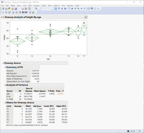Click the green run script icon
Image resolution: width=144 pixels, height=133 pixels.
pos(33,12)
